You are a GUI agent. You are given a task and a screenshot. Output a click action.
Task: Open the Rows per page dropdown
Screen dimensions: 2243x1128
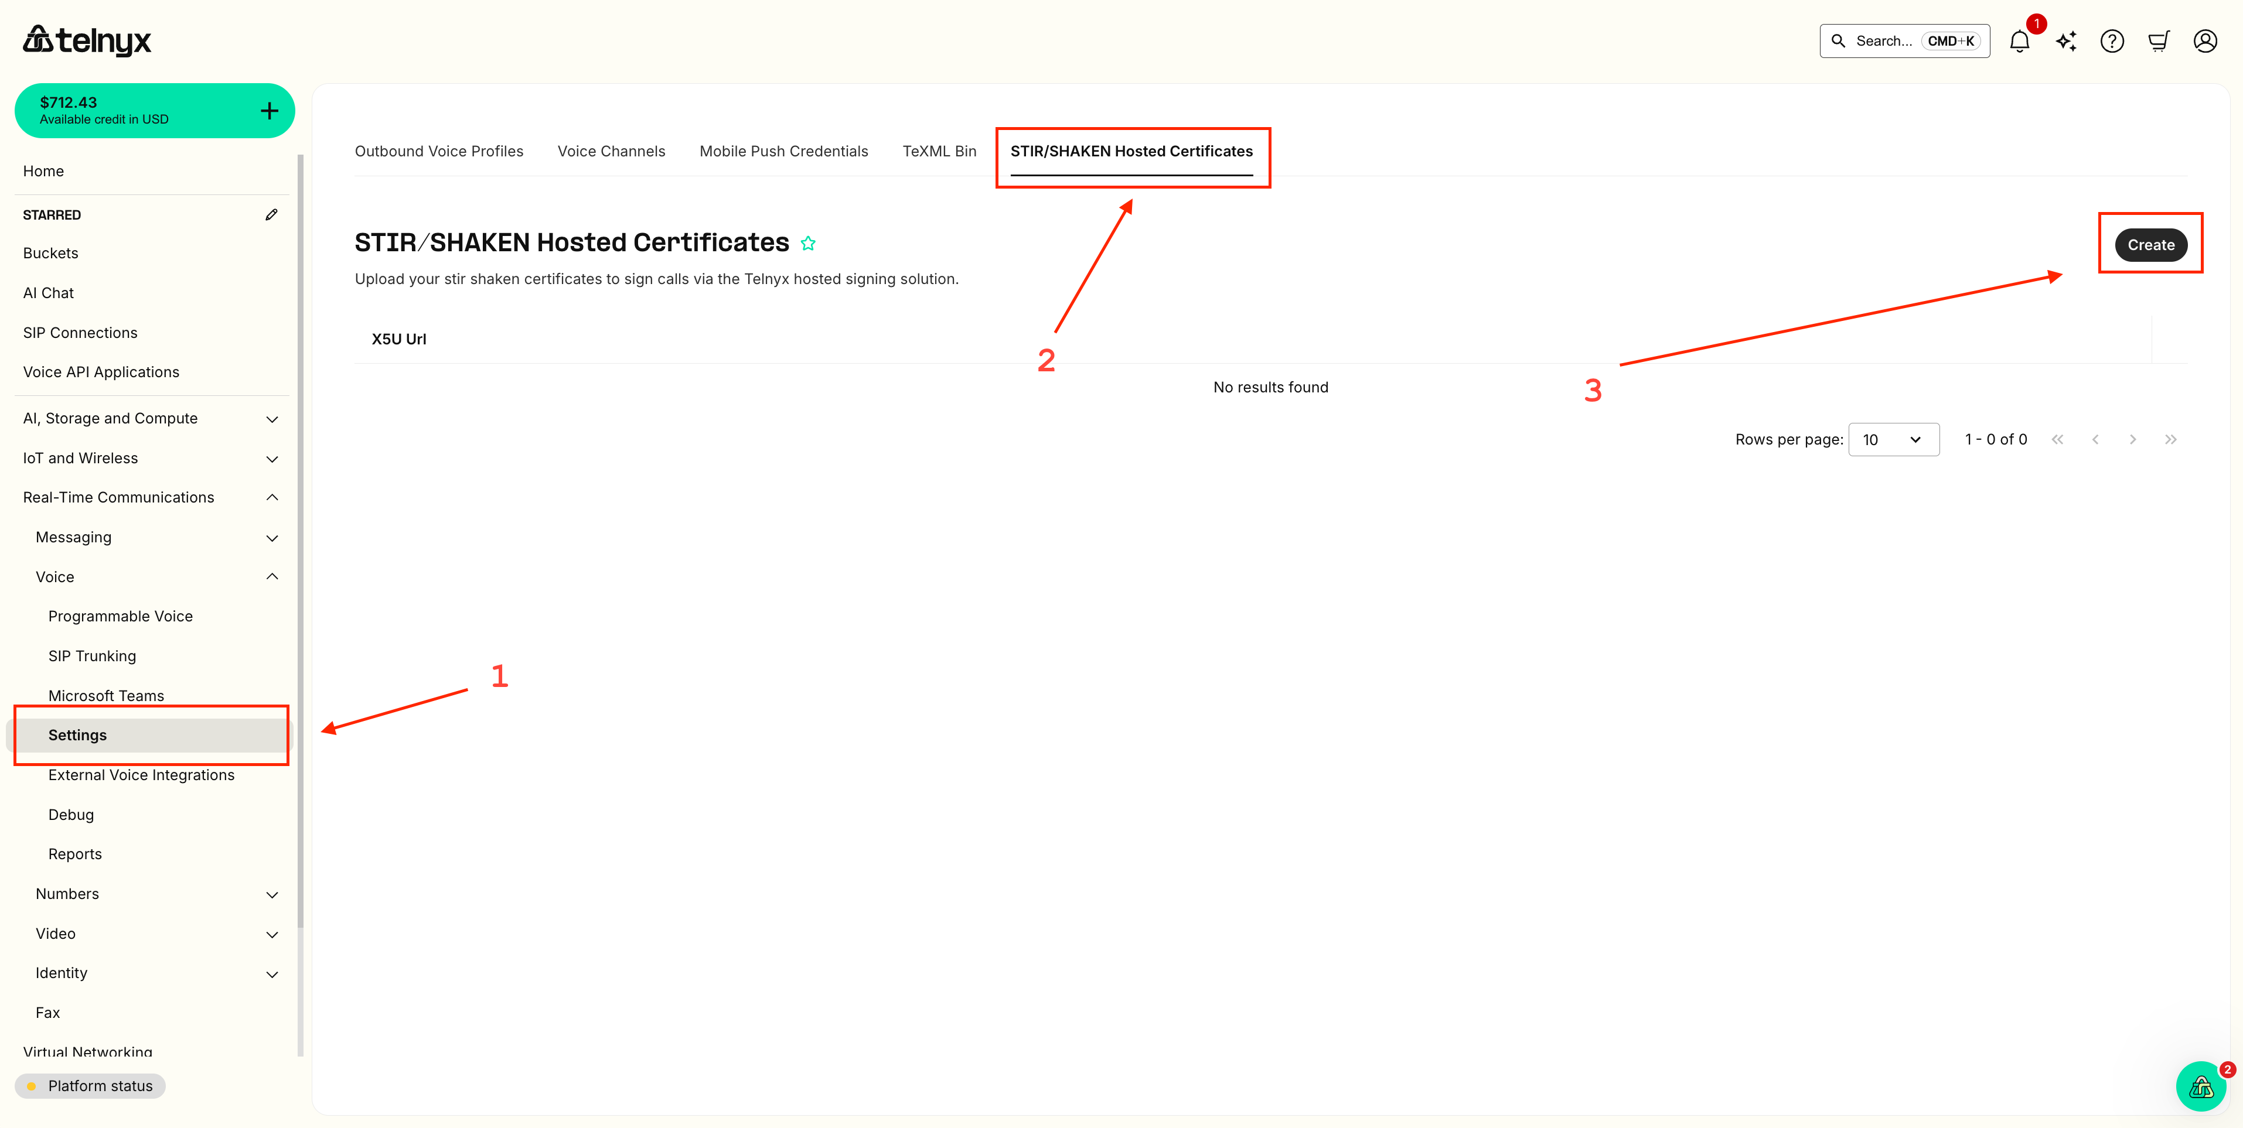(x=1893, y=439)
